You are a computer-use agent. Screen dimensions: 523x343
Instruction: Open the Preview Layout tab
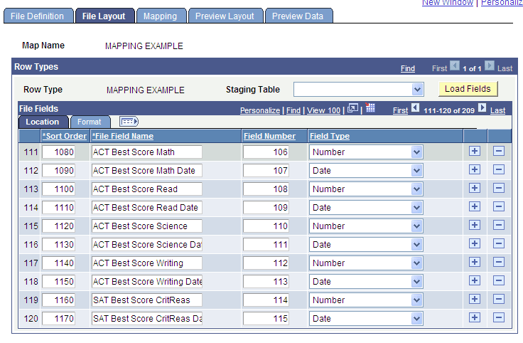click(x=225, y=16)
